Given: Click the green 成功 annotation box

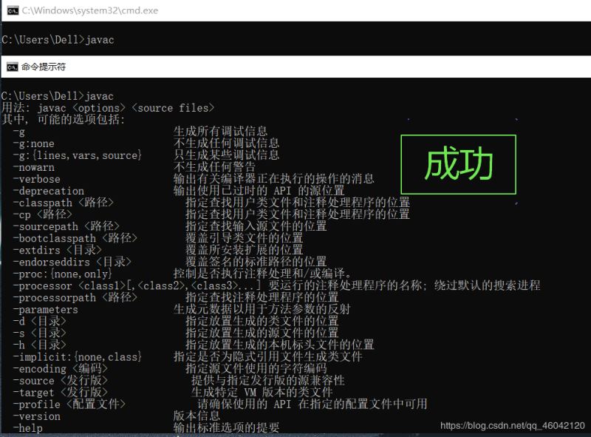Looking at the screenshot, I should pyautogui.click(x=458, y=164).
